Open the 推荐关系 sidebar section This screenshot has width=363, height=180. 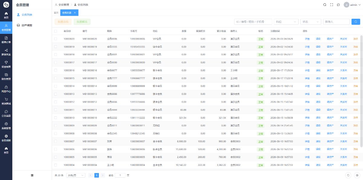(x=6, y=52)
